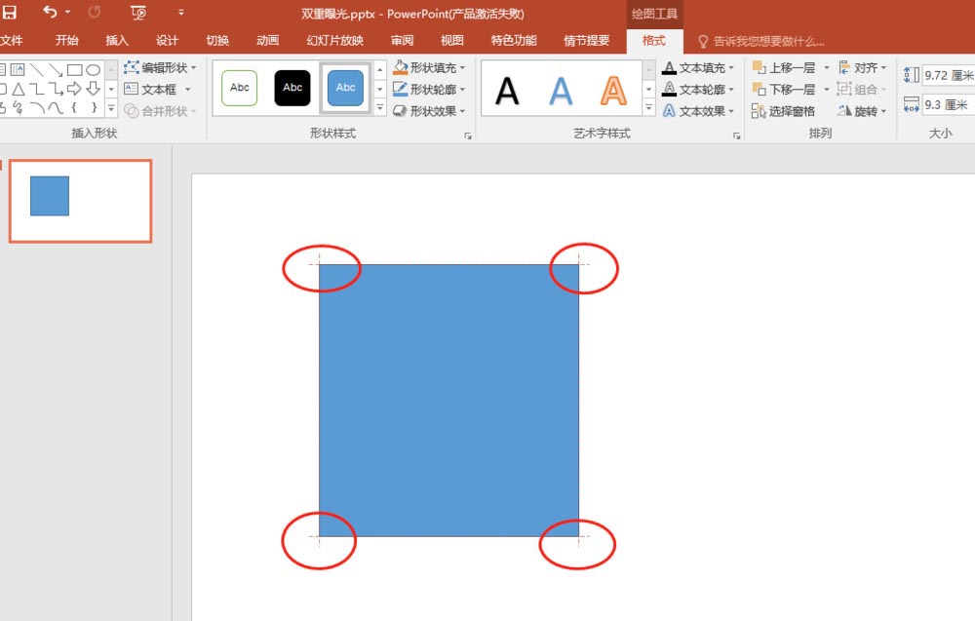Expand the shape styles gallery
975x621 pixels.
tap(380, 109)
